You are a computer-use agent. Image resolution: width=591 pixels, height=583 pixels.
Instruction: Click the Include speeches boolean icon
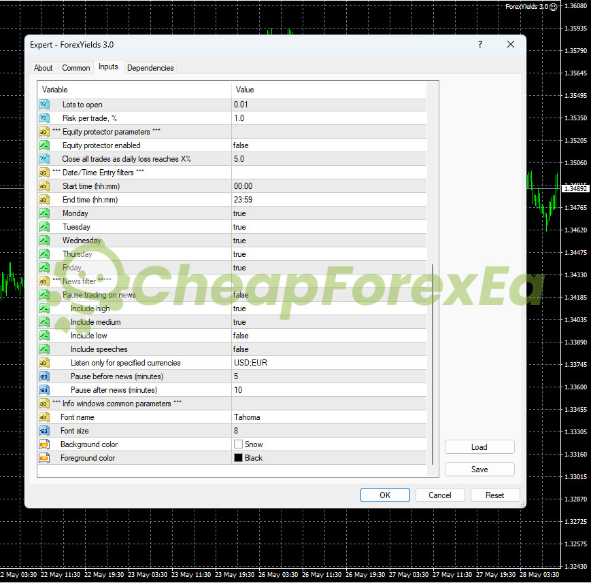(x=44, y=349)
